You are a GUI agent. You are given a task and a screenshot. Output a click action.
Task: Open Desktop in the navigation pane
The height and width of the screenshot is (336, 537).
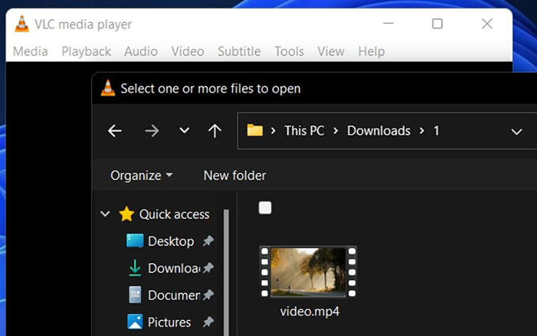click(171, 241)
